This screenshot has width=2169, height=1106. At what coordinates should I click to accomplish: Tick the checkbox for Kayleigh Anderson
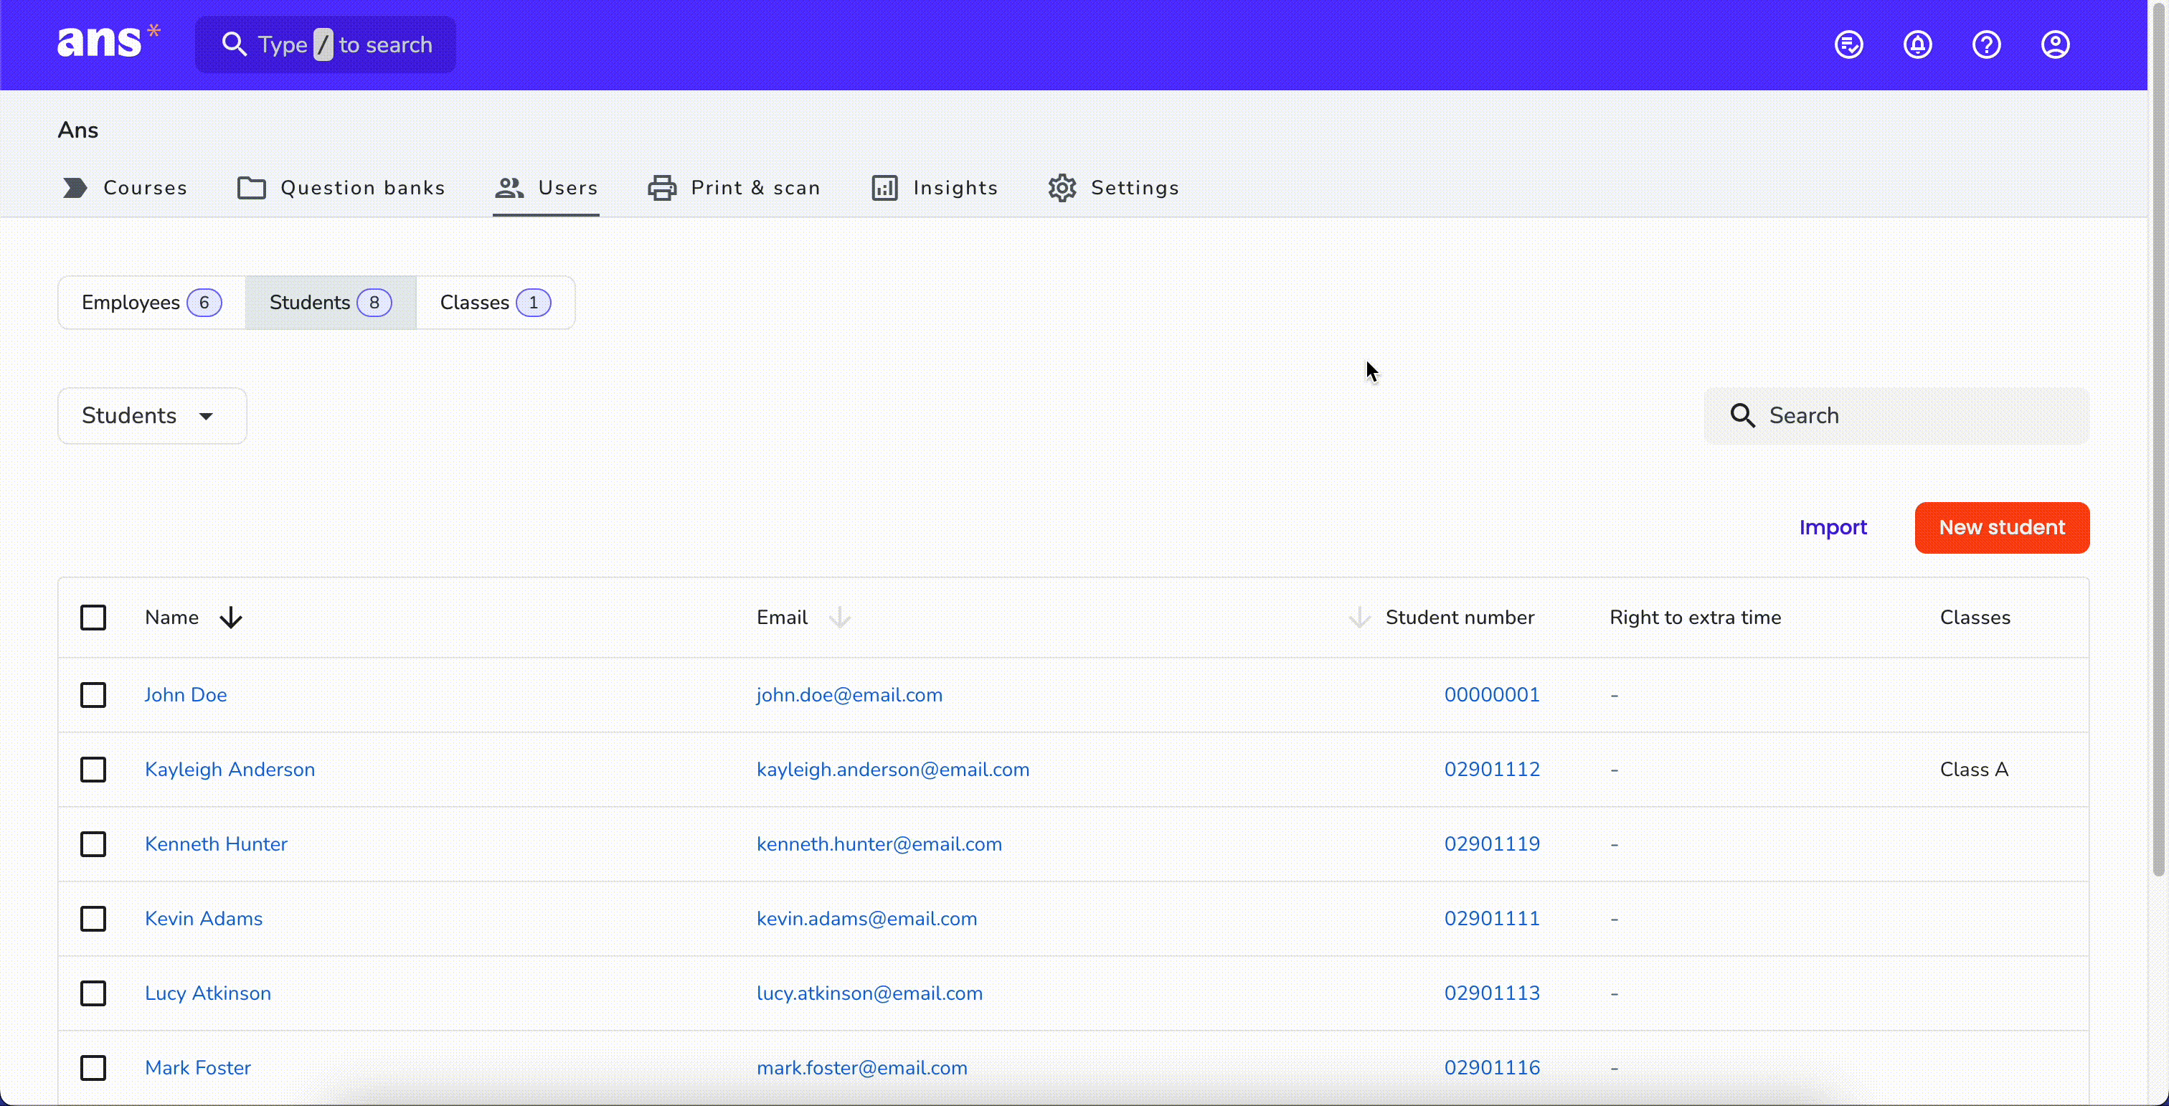tap(93, 770)
